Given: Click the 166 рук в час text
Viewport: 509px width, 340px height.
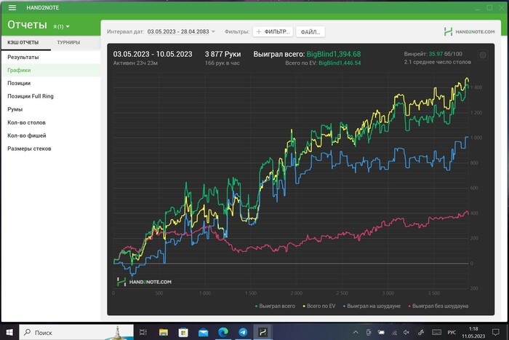Looking at the screenshot, I should [x=223, y=63].
